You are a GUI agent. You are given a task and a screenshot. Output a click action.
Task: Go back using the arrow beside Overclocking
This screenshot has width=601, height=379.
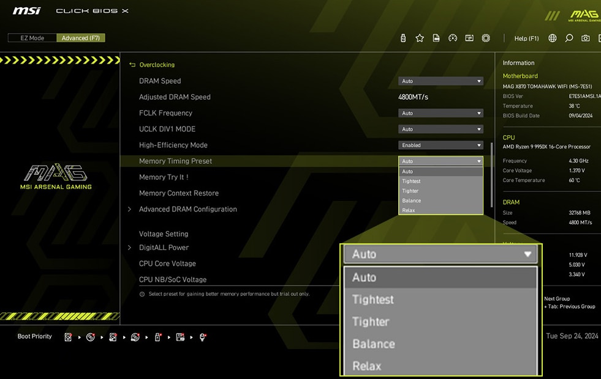pyautogui.click(x=132, y=65)
